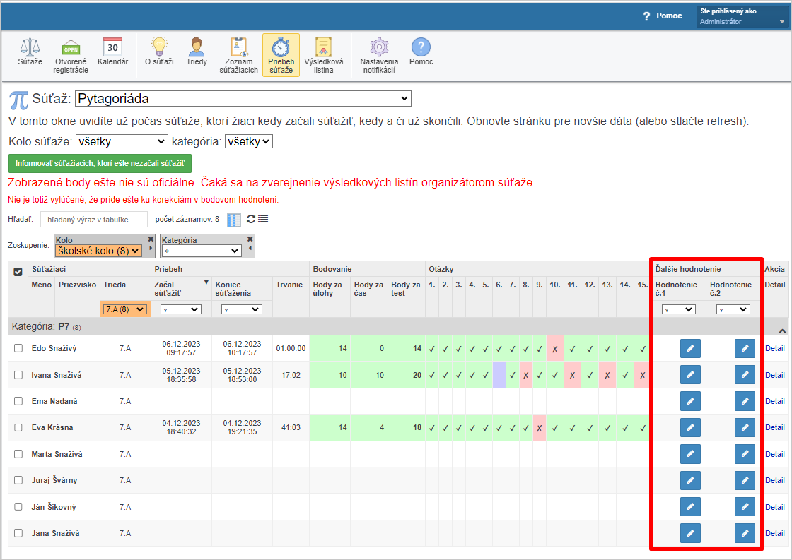This screenshot has width=792, height=560.
Task: Click the refresh arrows icon near record count
Action: (251, 219)
